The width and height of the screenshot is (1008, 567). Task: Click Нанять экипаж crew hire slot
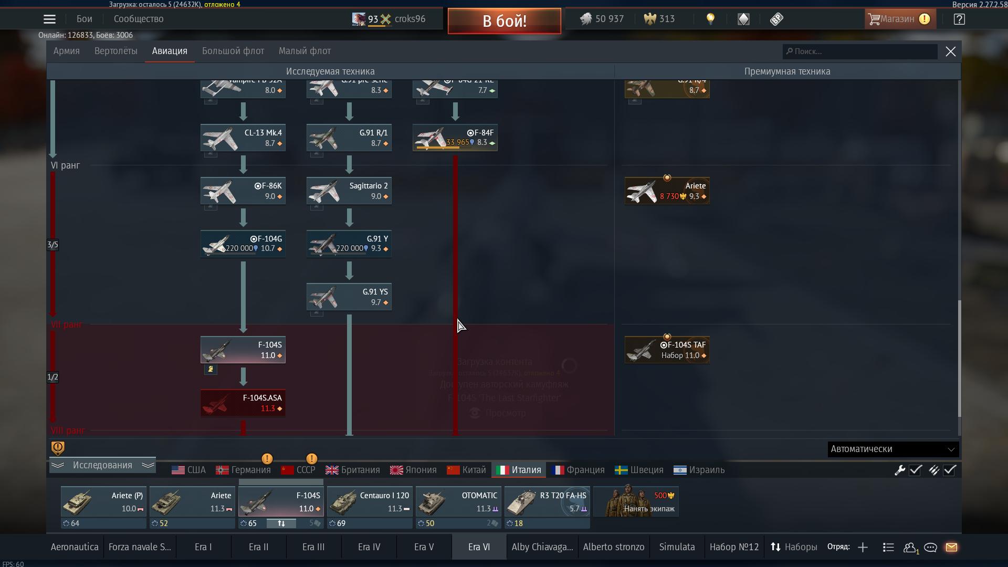(x=636, y=501)
